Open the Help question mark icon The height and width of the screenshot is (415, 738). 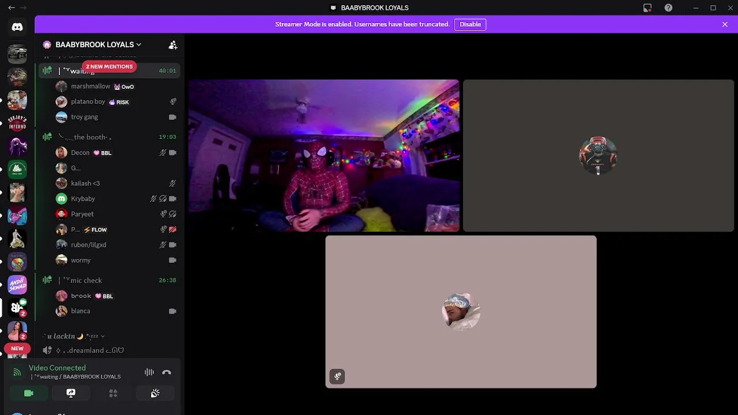pyautogui.click(x=668, y=7)
